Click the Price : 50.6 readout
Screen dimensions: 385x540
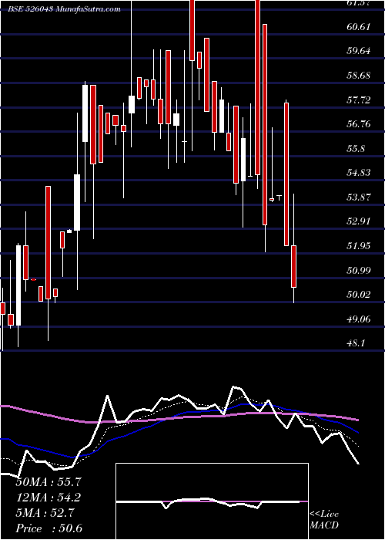[x=49, y=528]
